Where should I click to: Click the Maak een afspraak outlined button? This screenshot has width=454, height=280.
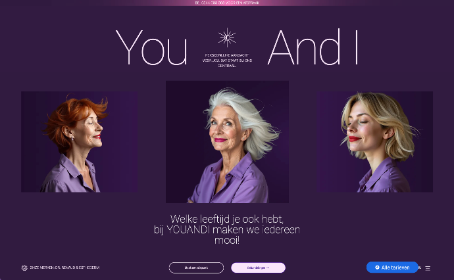196,268
